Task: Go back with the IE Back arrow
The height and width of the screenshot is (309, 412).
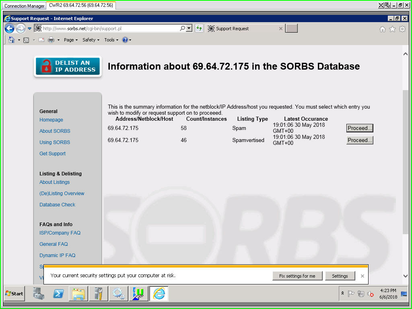Action: (x=9, y=29)
